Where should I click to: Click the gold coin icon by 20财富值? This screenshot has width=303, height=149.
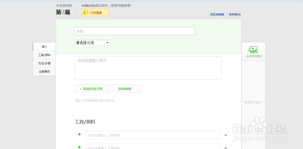(86, 13)
